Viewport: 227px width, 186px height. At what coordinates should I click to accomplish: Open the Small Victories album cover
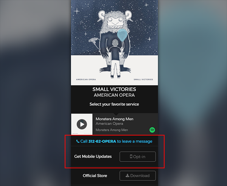click(x=114, y=43)
